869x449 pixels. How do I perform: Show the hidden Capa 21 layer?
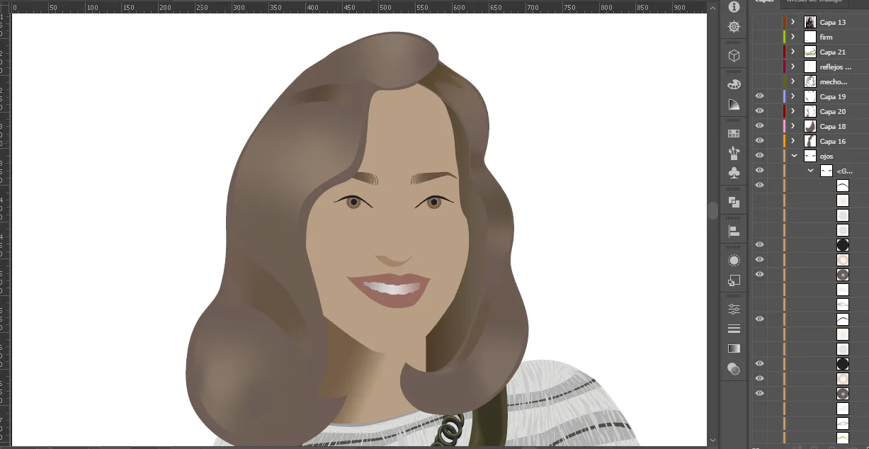(x=759, y=52)
